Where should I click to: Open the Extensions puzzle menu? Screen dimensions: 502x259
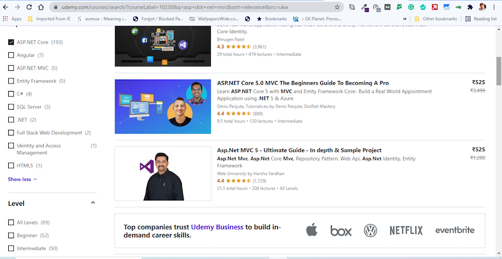[470, 7]
